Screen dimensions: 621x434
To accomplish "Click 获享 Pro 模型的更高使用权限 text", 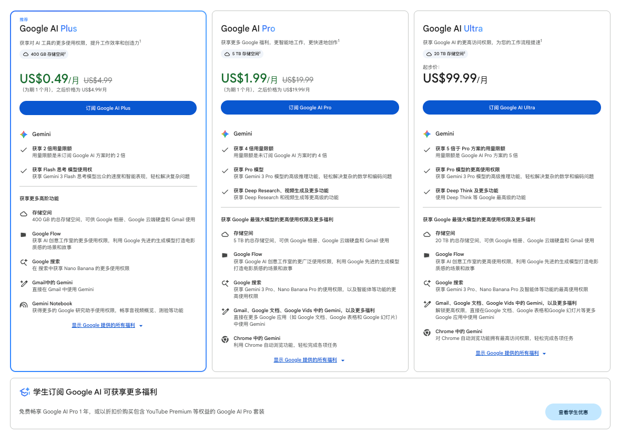I will (467, 170).
